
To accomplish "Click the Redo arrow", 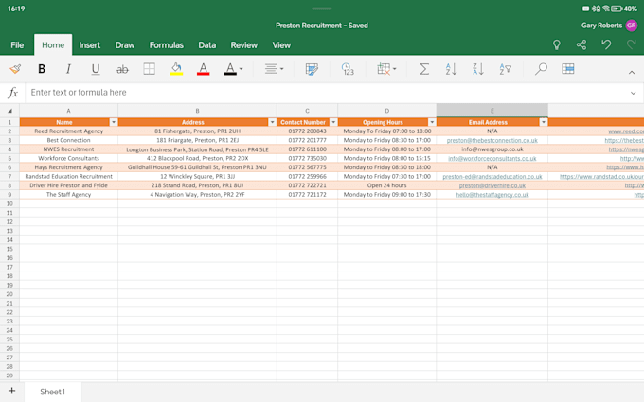I will tap(632, 44).
